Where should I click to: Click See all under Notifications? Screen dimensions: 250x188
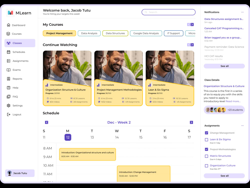click(224, 66)
